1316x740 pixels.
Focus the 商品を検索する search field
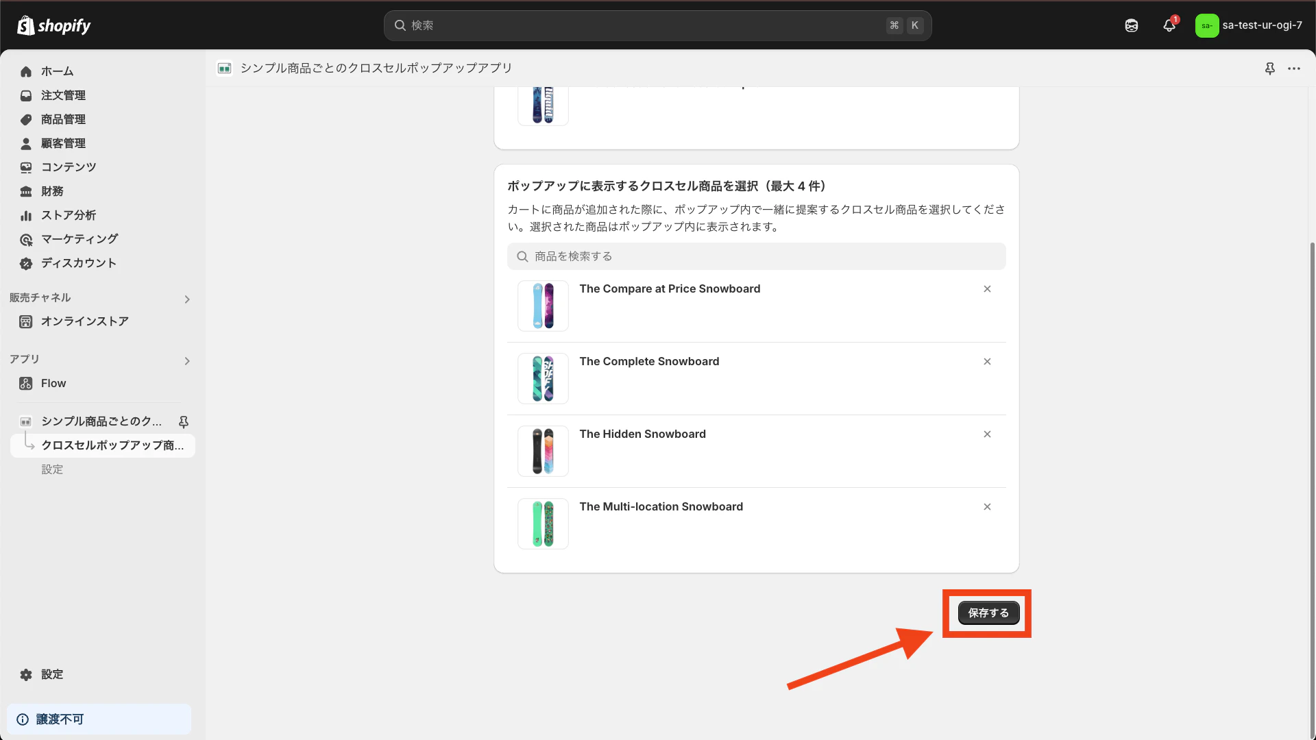click(757, 256)
